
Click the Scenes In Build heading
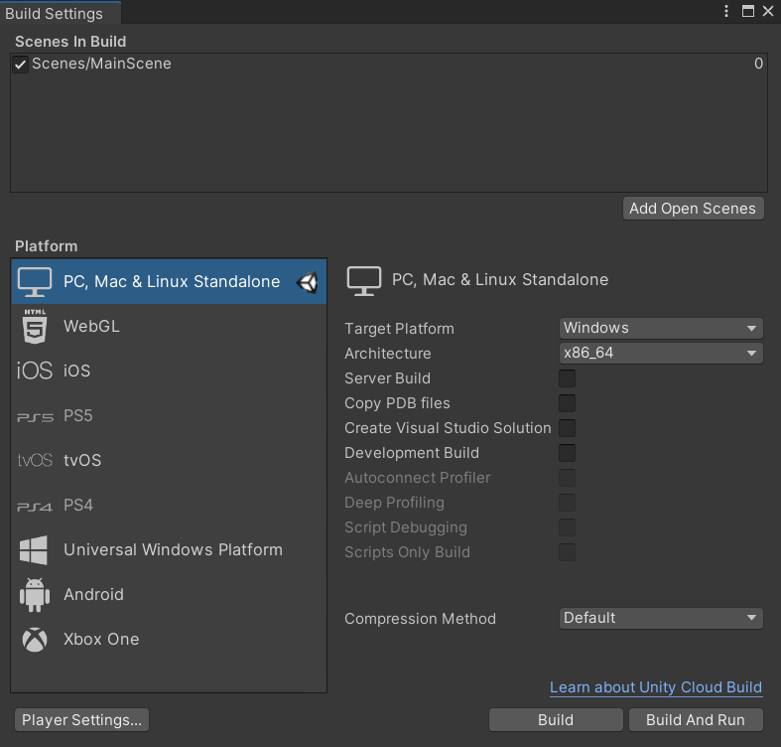pos(70,42)
